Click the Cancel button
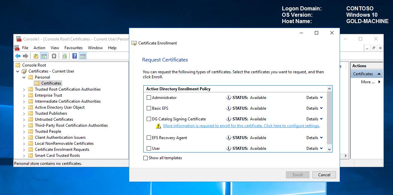Image resolution: width=393 pixels, height=195 pixels. [x=324, y=175]
